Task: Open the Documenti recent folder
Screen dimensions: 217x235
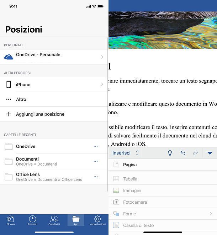Action: pos(54,161)
